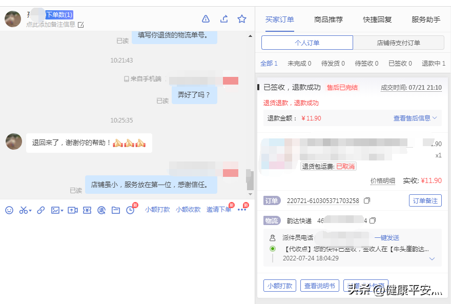Open the quick phrases scissors tool
The height and width of the screenshot is (304, 451).
tap(23, 210)
